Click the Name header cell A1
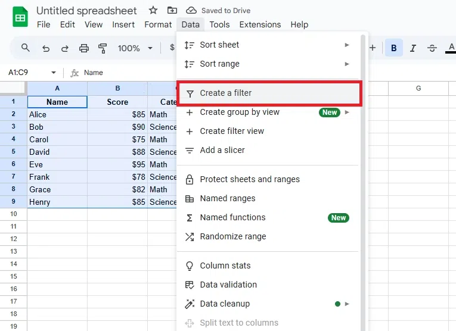The height and width of the screenshot is (331, 456). (x=57, y=102)
